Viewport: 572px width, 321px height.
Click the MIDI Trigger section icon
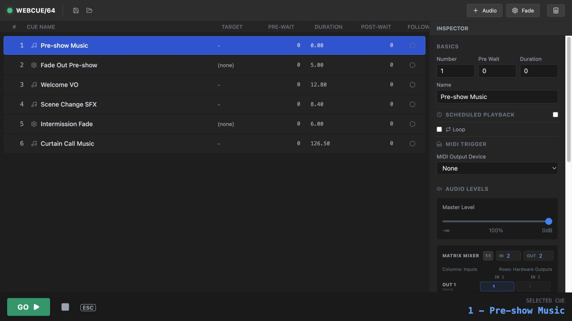tap(439, 144)
